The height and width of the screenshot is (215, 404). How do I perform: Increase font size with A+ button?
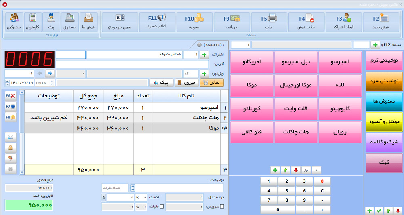click(x=306, y=170)
